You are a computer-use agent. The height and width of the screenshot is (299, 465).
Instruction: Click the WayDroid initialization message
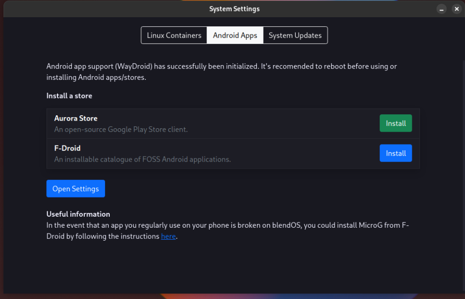click(221, 72)
